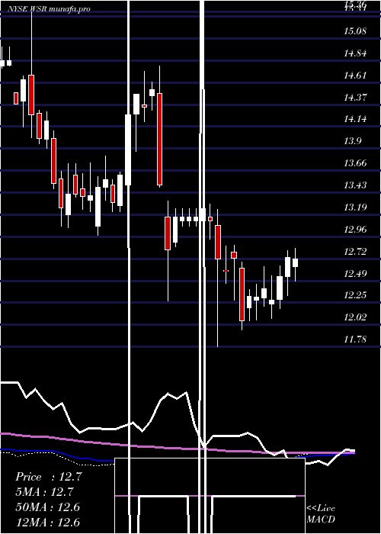Select the 12.25 price axis label
This screenshot has width=381, height=534.
point(355,295)
